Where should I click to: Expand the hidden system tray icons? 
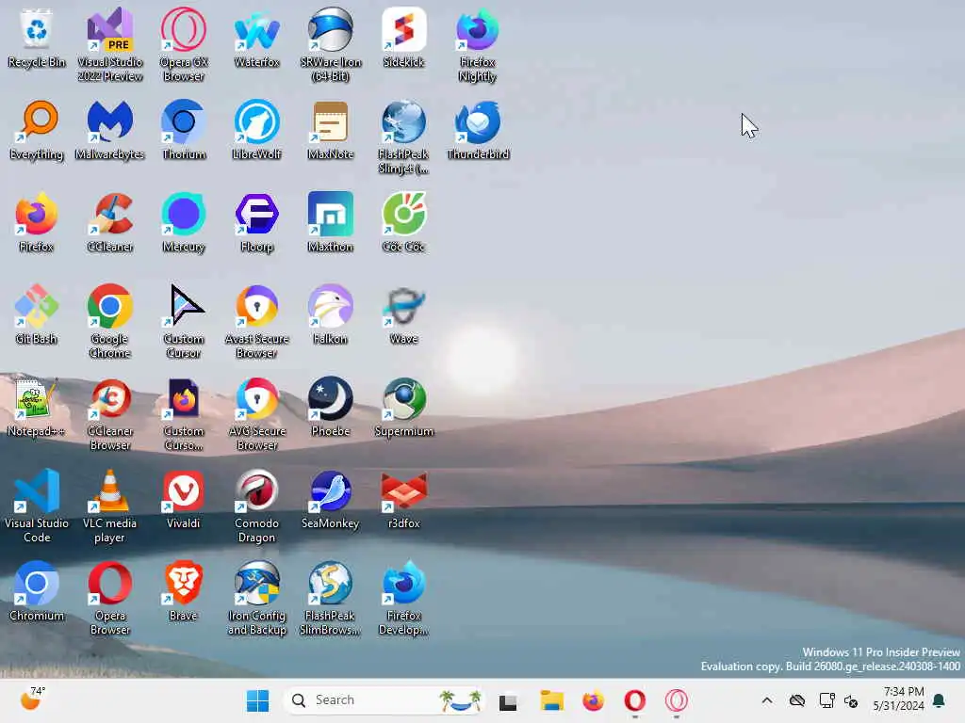tap(767, 700)
